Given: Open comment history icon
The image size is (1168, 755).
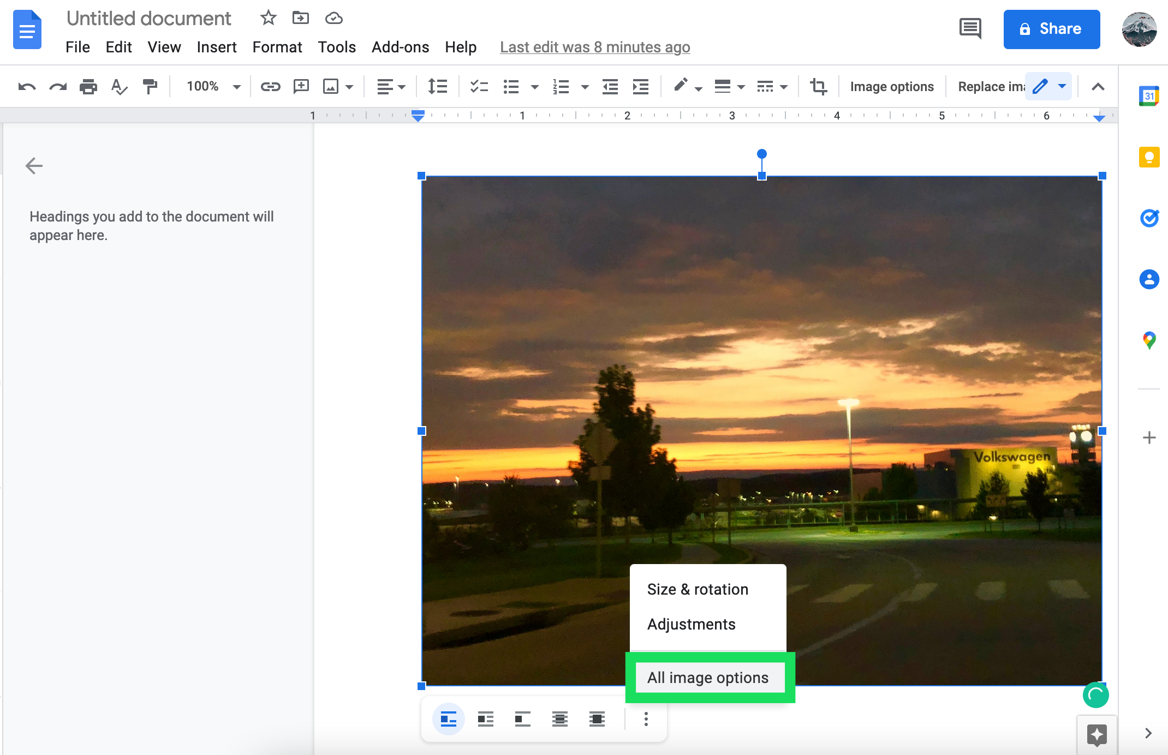Looking at the screenshot, I should tap(970, 28).
